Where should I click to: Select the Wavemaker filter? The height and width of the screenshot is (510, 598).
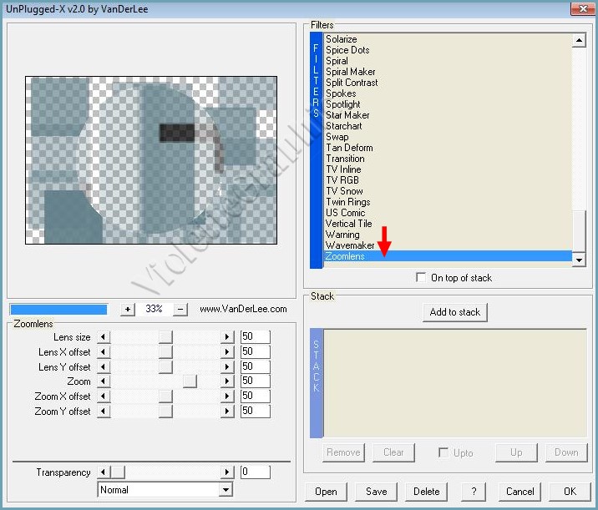point(350,245)
